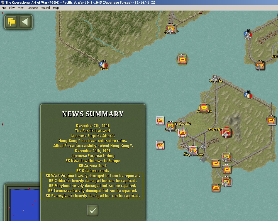Select the naval unit marked 2 2
The image size is (278, 221).
(x=160, y=121)
